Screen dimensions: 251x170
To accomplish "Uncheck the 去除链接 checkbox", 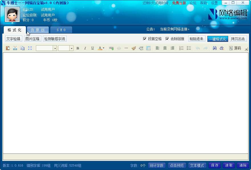I will (x=167, y=39).
